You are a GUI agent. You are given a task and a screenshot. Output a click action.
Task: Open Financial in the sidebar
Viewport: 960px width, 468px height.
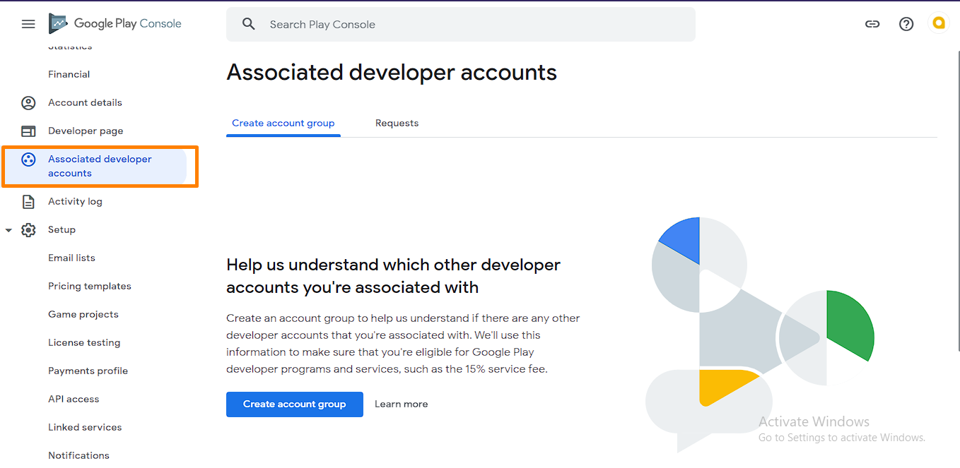tap(69, 74)
